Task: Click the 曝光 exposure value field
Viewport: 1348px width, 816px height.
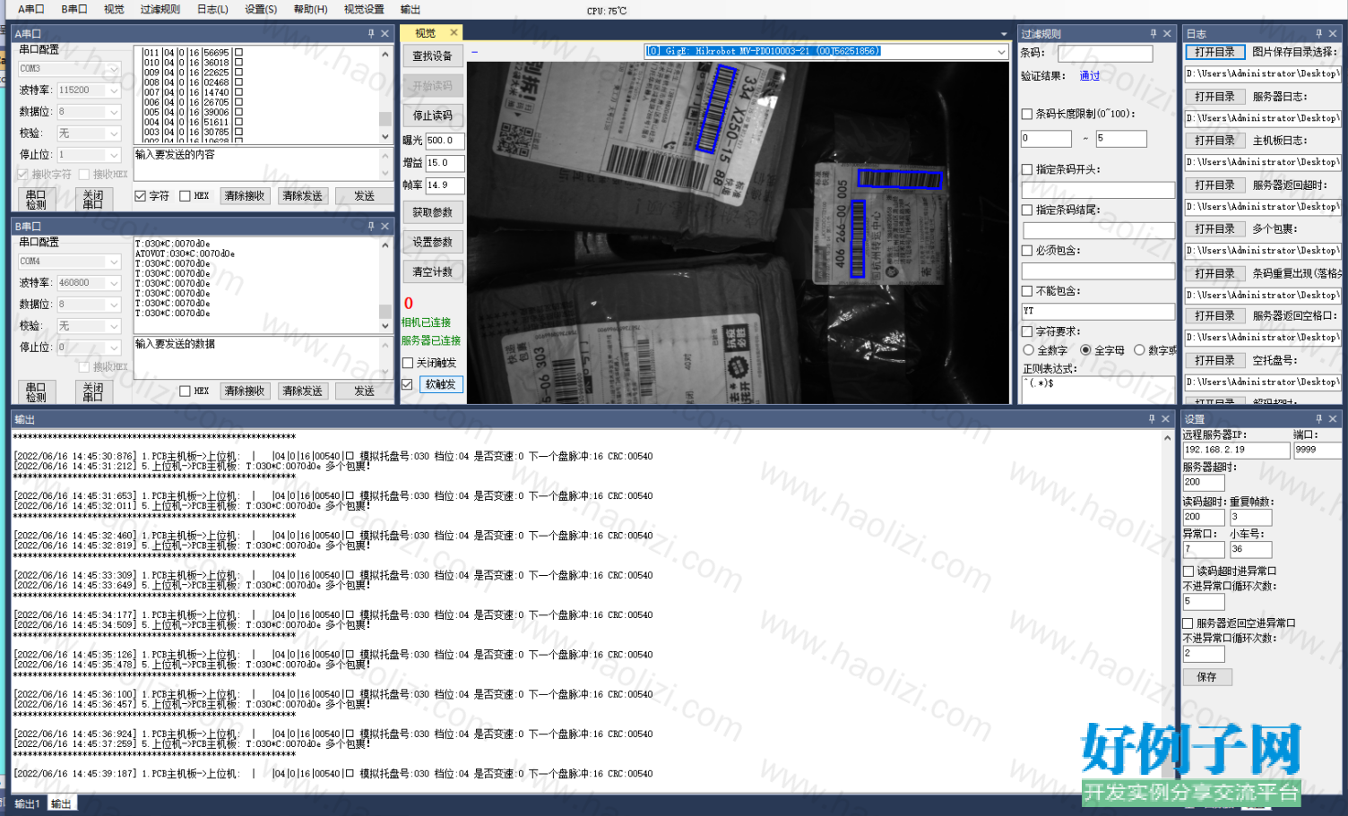Action: pyautogui.click(x=445, y=141)
